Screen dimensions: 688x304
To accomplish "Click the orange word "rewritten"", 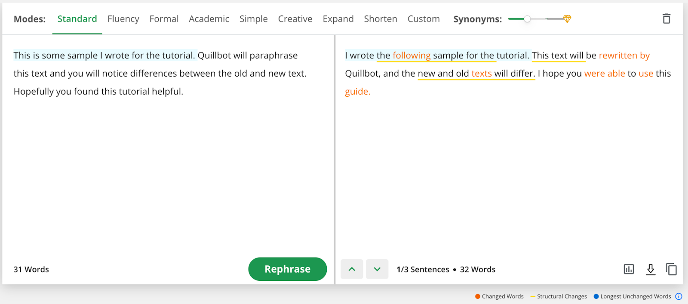I will pyautogui.click(x=618, y=55).
